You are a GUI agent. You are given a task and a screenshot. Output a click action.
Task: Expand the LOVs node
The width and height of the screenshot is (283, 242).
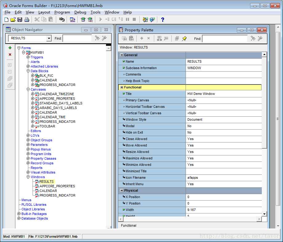pyautogui.click(x=28, y=135)
